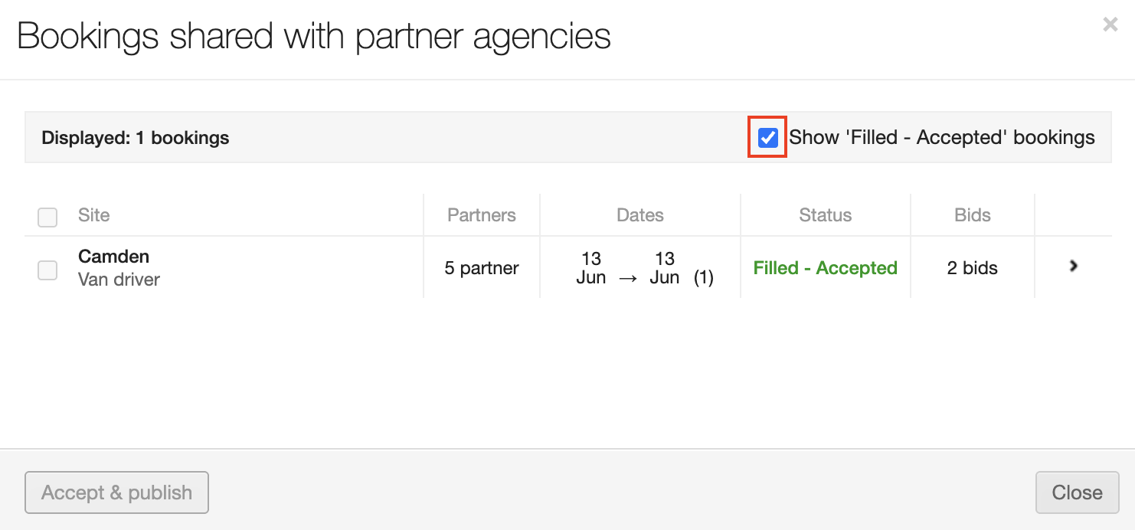Click the Dates column header

[640, 215]
